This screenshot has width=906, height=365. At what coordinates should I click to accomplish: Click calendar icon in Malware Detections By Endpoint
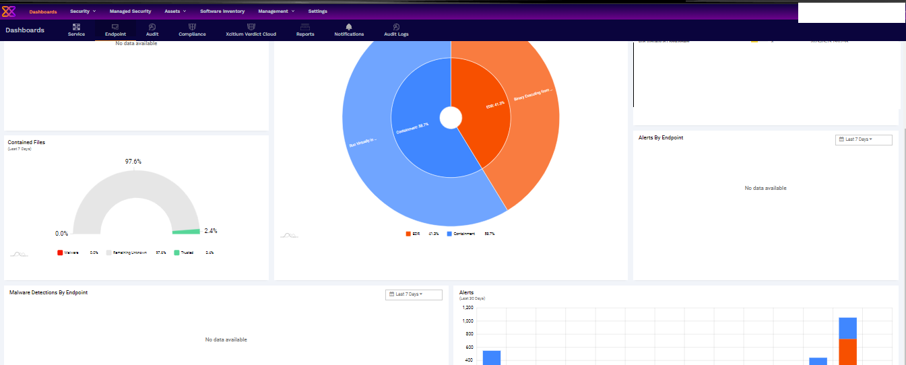click(392, 294)
